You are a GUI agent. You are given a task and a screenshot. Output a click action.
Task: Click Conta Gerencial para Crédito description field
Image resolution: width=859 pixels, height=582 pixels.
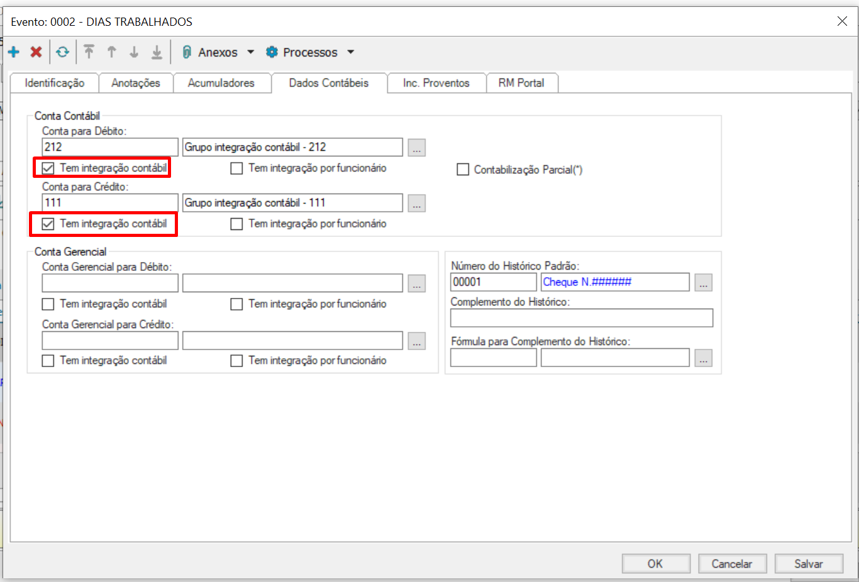[292, 341]
